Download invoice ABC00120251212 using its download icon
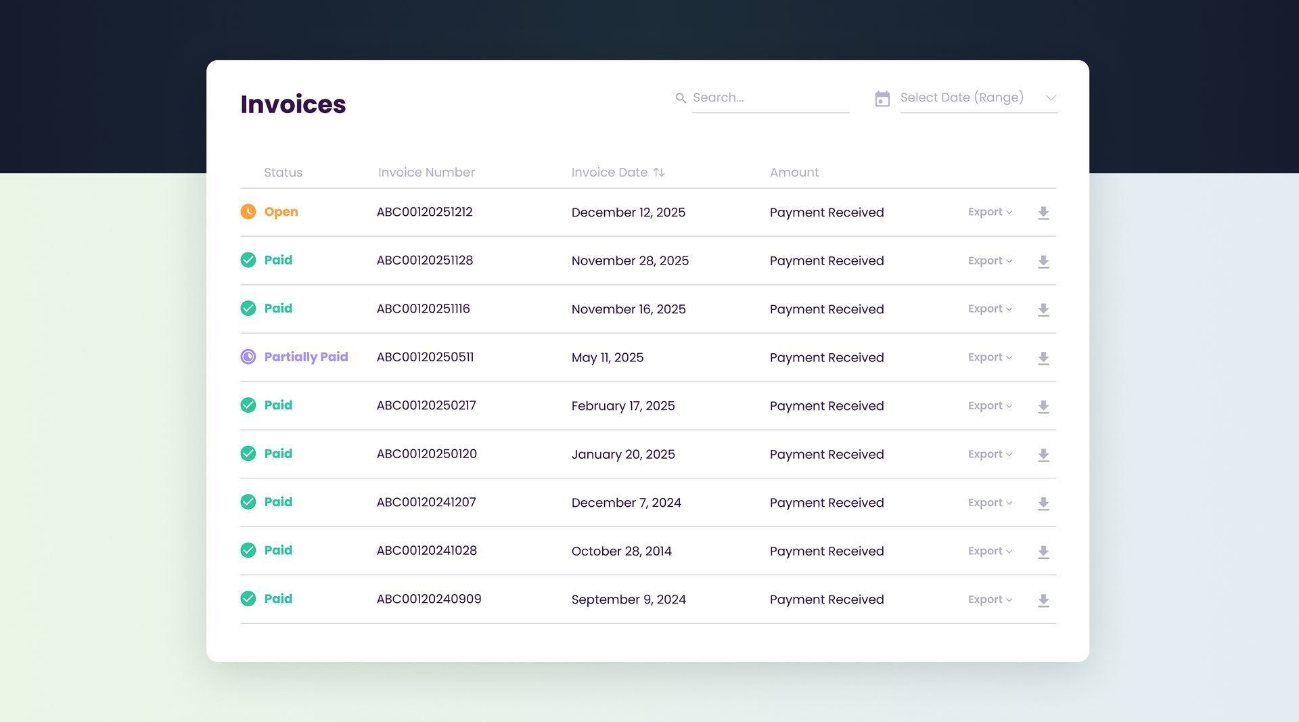1299x722 pixels. (x=1043, y=212)
